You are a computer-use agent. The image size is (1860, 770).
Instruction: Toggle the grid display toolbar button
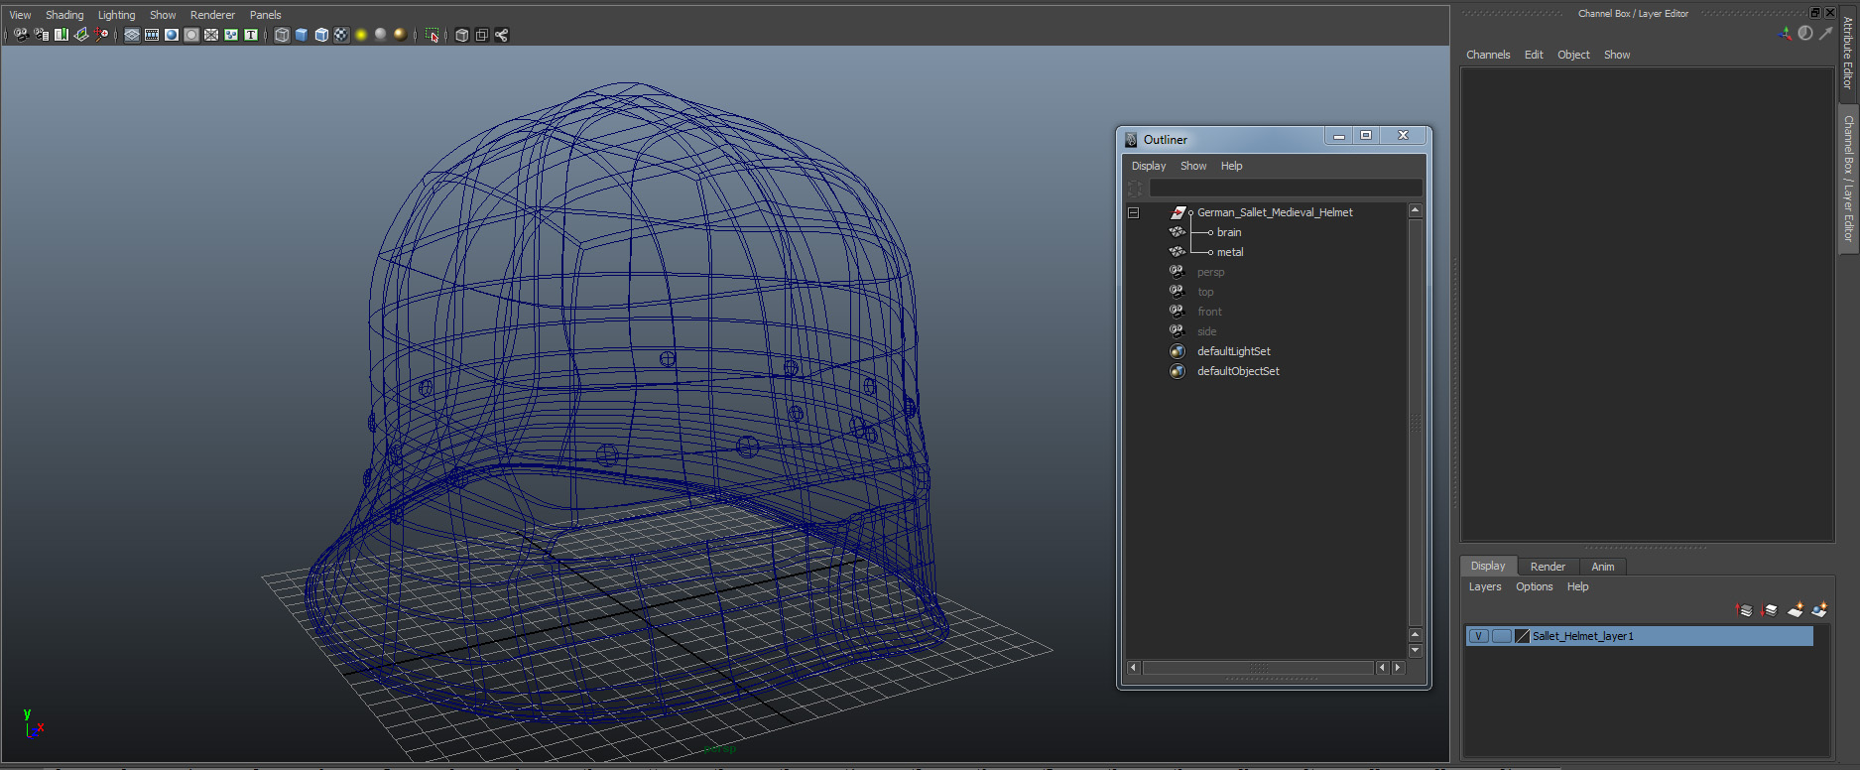click(132, 35)
